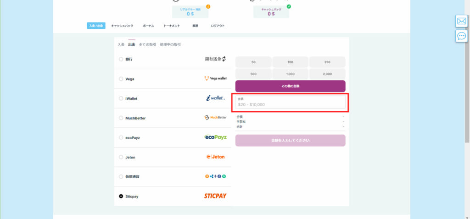470x219 pixels.
Task: Choose the 1,000 amount button
Action: point(291,74)
